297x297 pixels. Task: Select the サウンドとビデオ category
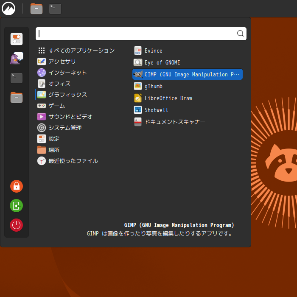(x=65, y=117)
